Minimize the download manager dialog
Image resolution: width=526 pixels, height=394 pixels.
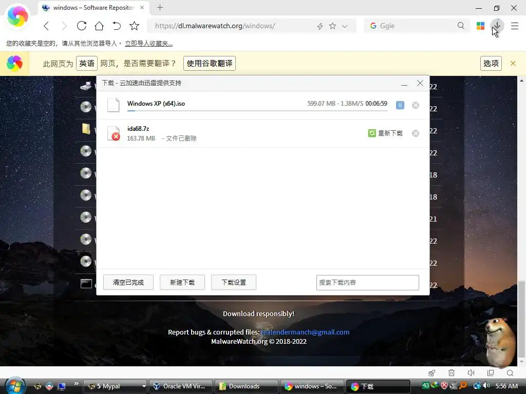click(404, 84)
